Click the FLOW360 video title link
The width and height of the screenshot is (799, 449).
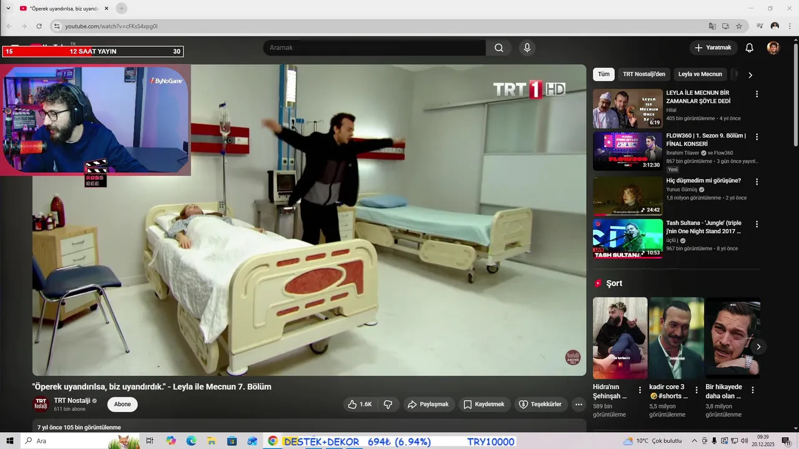point(706,140)
